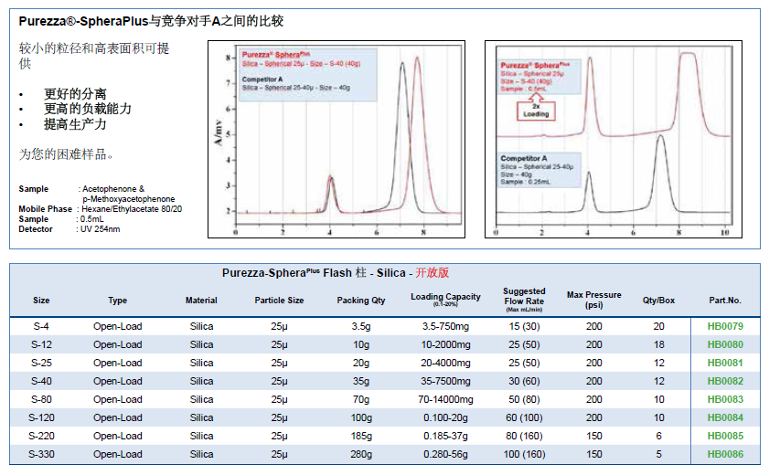Click the Purezza-SpheraPlus Flash table title

click(336, 273)
